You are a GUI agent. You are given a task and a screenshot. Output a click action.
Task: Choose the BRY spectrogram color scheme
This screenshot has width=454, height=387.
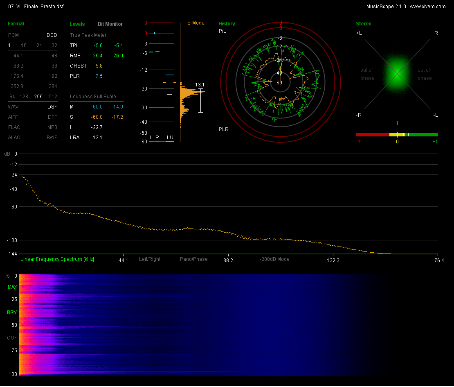point(12,312)
